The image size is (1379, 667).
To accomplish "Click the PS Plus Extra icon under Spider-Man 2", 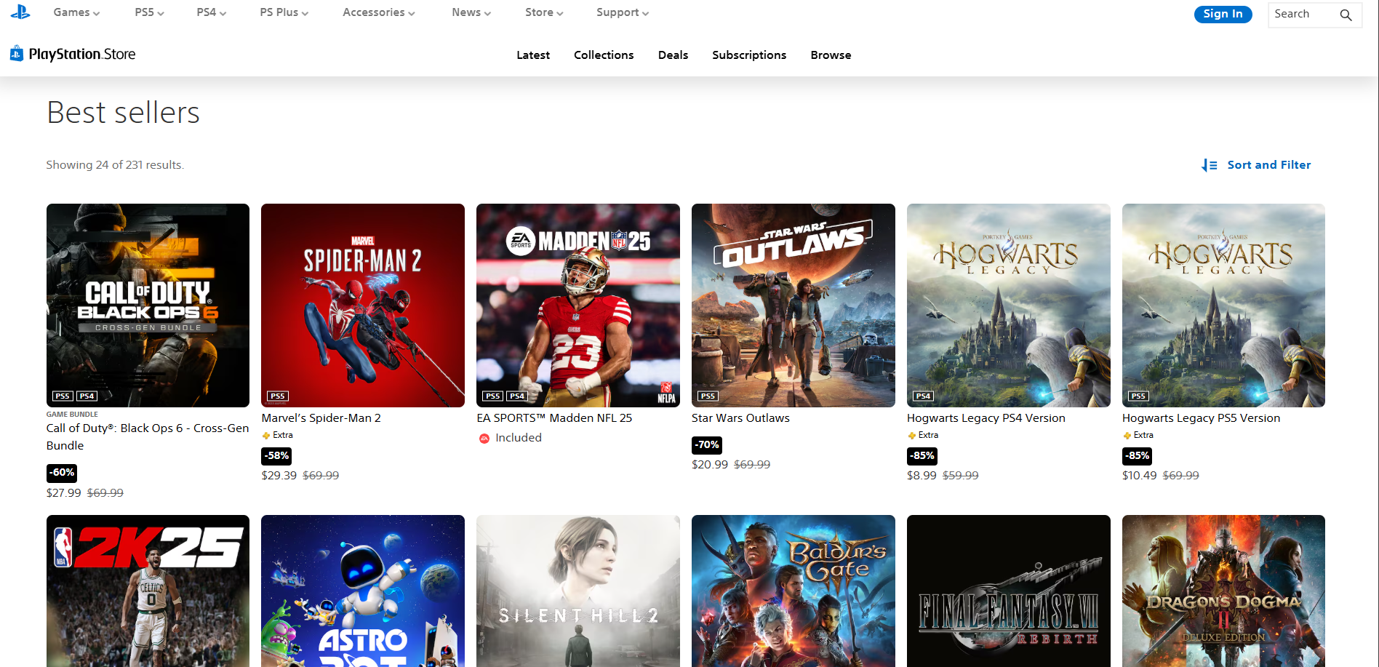I will [266, 436].
